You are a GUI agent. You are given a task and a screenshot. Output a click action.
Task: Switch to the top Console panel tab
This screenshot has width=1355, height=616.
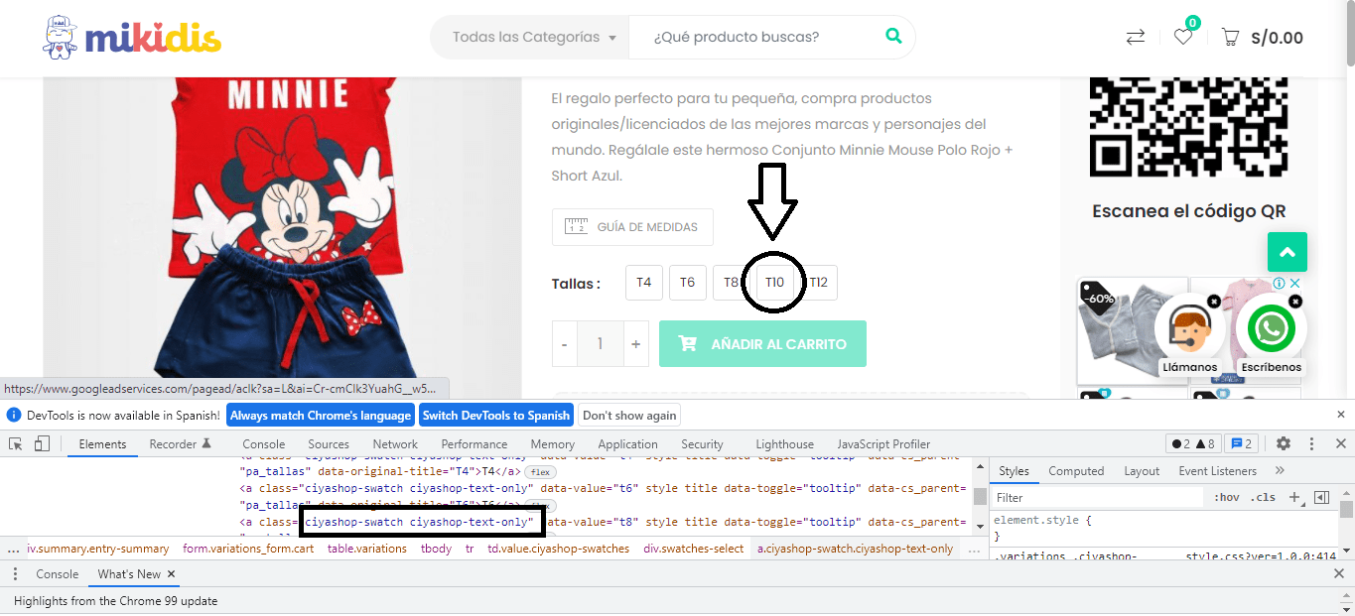click(x=263, y=444)
